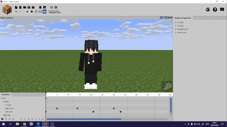Toggle the rightmost camera view-bar button

[171, 18]
